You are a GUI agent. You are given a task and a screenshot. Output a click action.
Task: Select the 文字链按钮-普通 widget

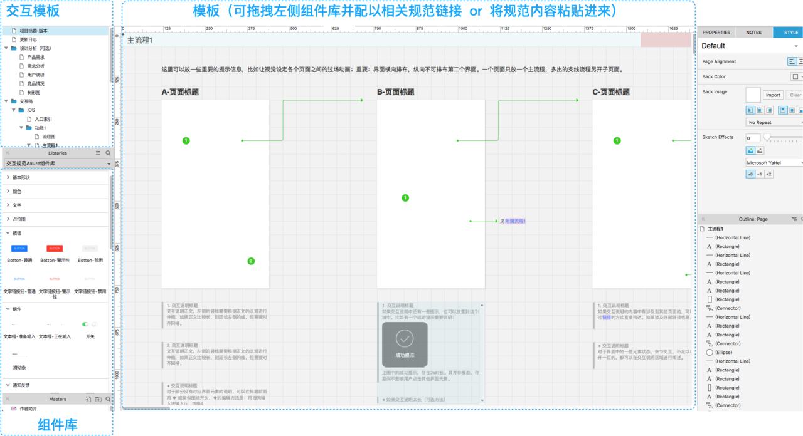(x=19, y=279)
